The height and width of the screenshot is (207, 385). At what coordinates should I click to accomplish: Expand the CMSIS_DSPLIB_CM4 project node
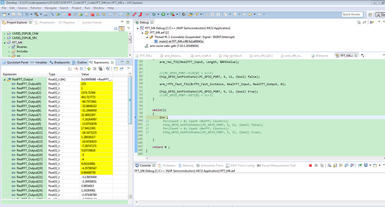click(5, 33)
